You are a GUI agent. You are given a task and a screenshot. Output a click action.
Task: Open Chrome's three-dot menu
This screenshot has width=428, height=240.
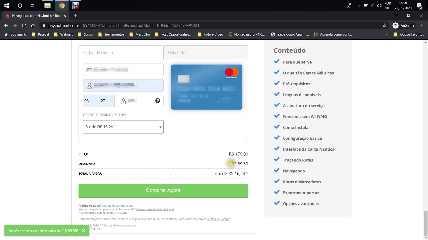click(422, 25)
